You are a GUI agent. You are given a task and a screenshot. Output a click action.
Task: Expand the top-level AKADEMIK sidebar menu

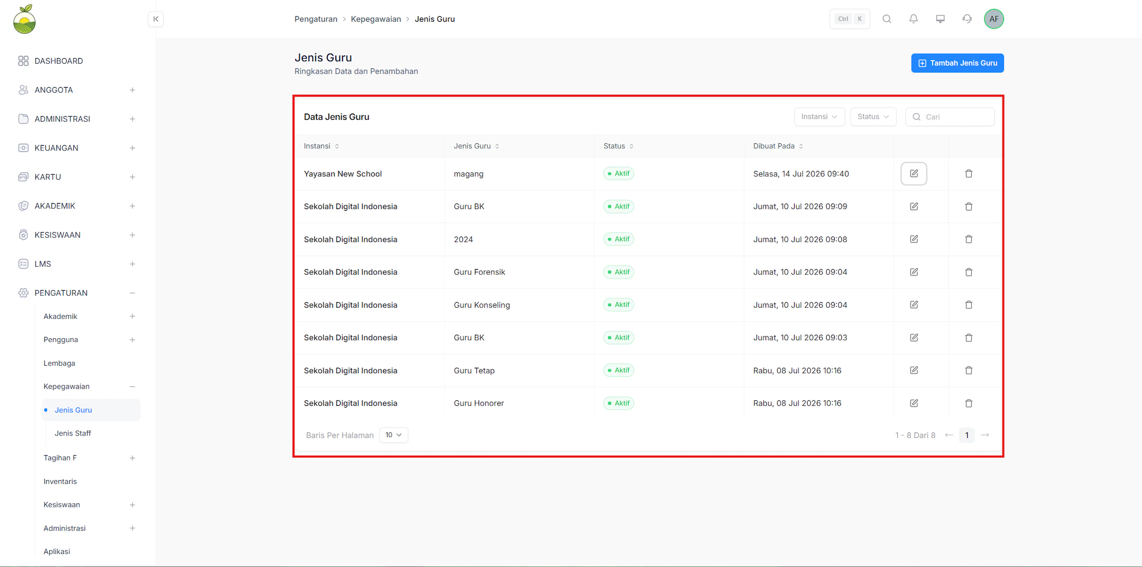pyautogui.click(x=132, y=206)
